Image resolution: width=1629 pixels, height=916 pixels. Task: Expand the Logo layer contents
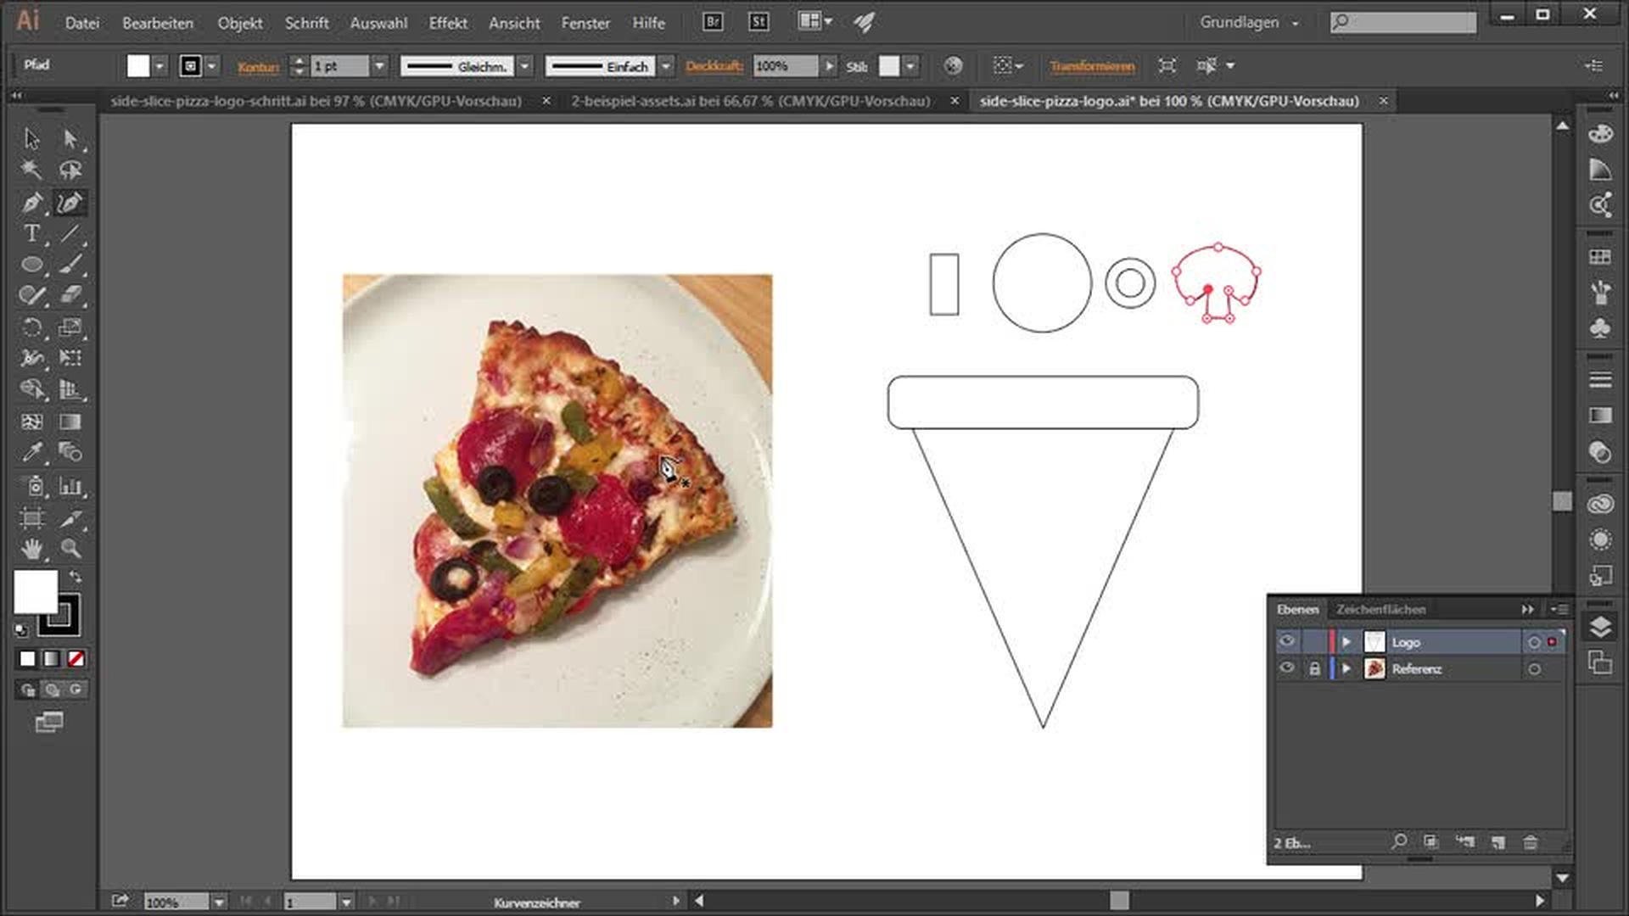(1346, 642)
